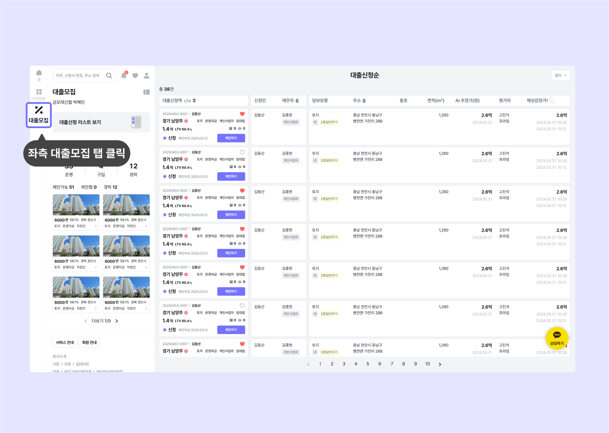Click the next arrow beside 더보기 1/9

(x=117, y=321)
